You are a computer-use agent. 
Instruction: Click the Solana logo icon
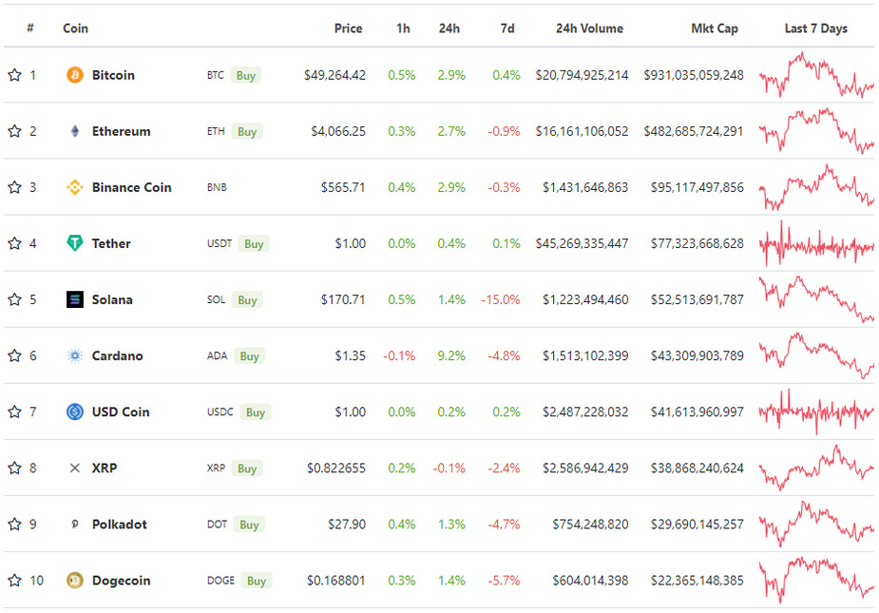[74, 299]
